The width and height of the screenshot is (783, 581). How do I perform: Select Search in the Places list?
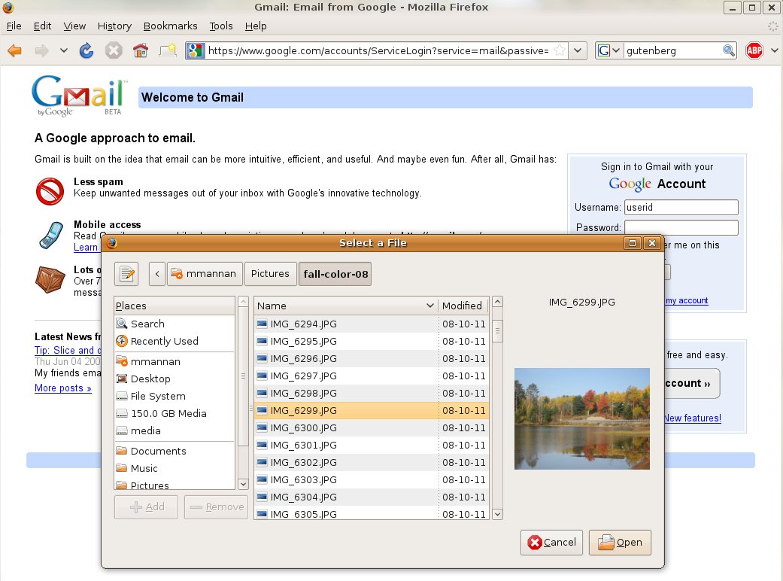tap(175, 324)
